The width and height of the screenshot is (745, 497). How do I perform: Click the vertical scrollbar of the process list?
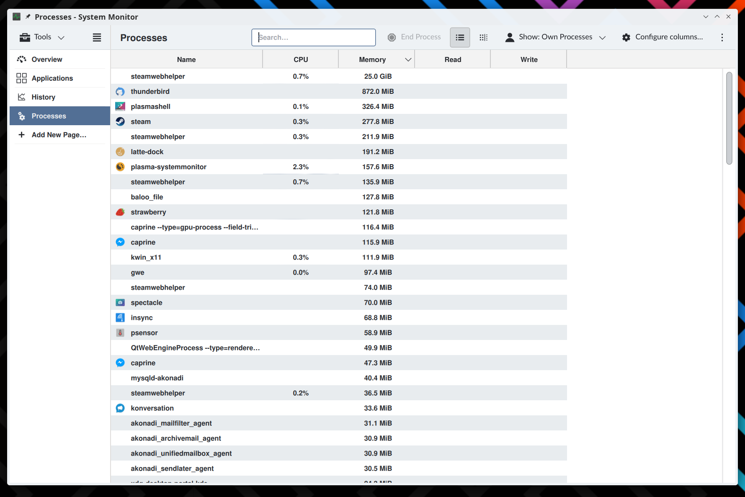tap(729, 118)
